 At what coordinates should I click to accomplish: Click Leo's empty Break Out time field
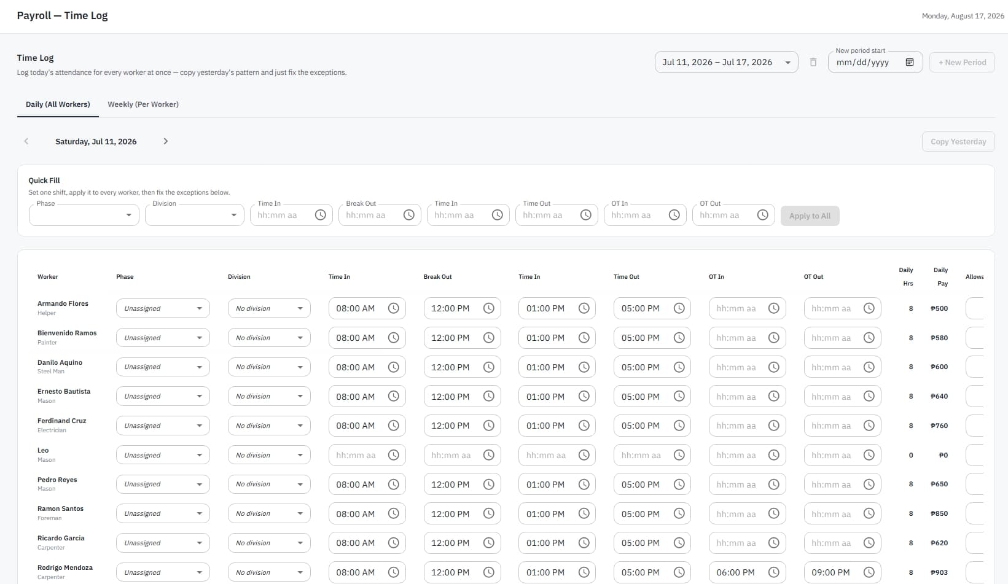(x=462, y=455)
